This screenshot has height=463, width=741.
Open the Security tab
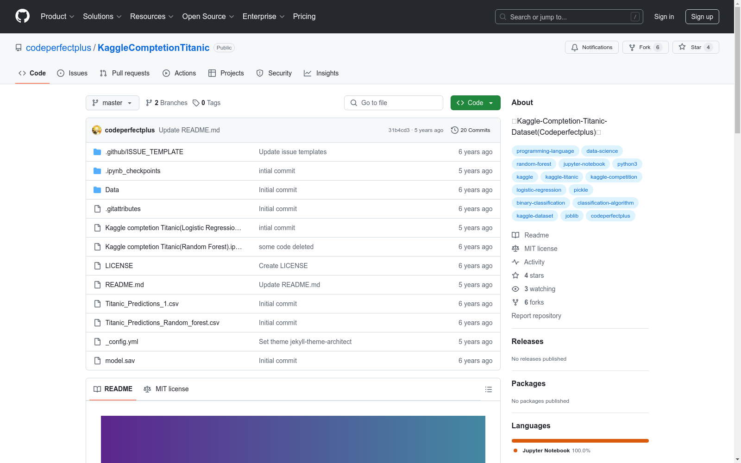[x=274, y=73]
